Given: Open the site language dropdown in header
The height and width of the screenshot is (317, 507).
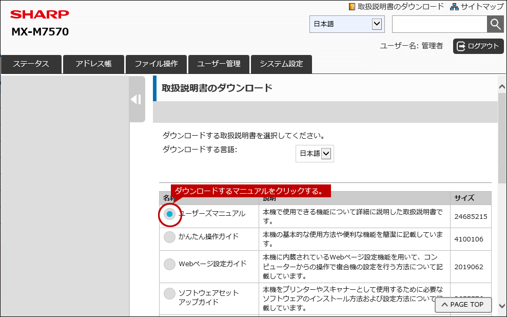Looking at the screenshot, I should [x=347, y=24].
